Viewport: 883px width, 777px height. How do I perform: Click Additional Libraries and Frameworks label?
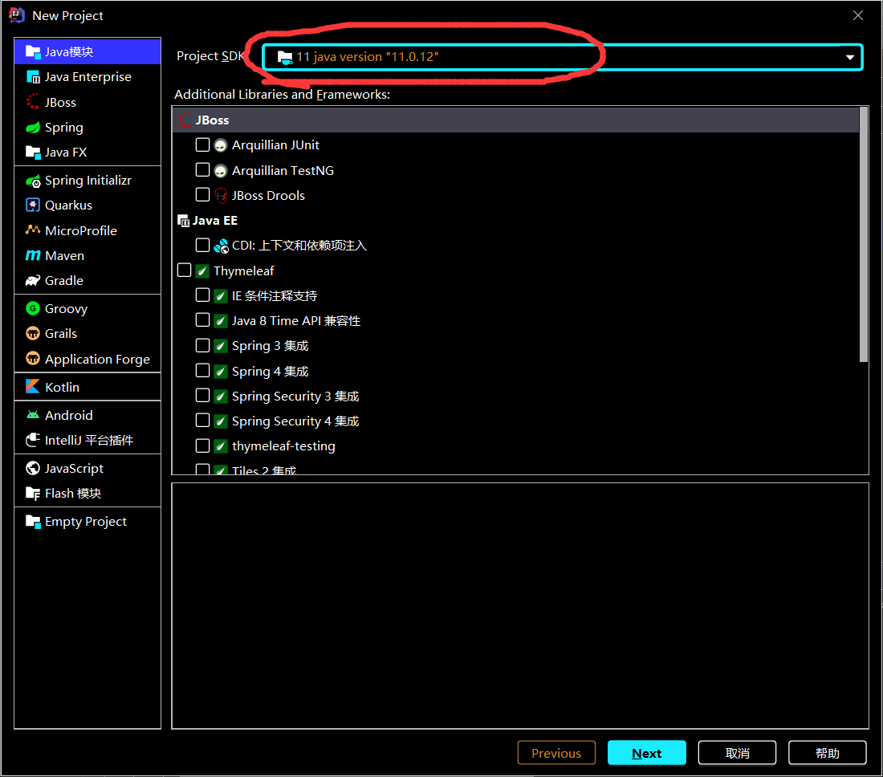(282, 94)
